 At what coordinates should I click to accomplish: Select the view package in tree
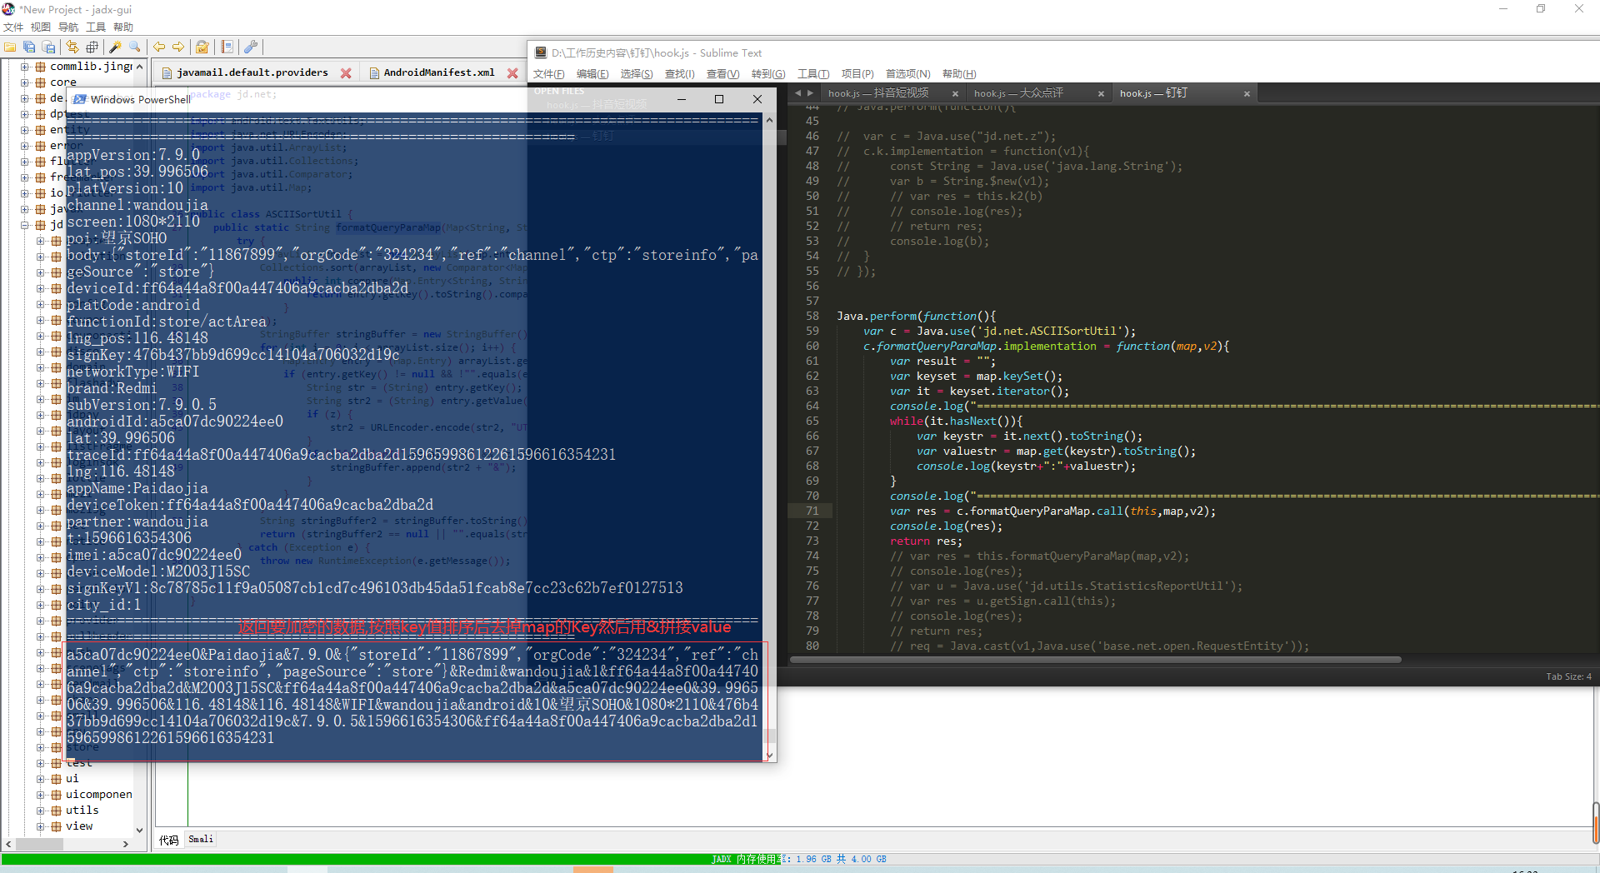click(x=79, y=826)
